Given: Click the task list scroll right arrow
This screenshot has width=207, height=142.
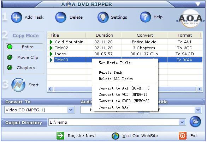Looking at the screenshot, I should coord(199,89).
